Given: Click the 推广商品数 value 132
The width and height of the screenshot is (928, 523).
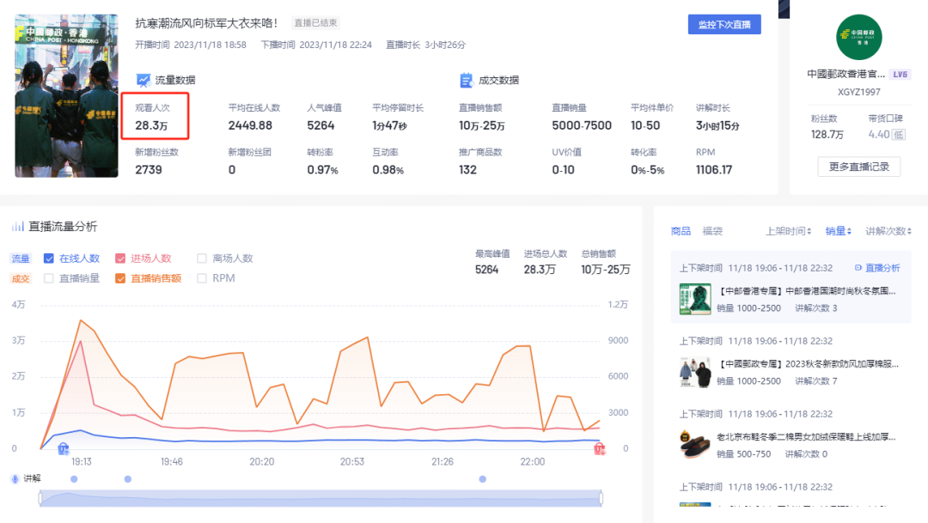Looking at the screenshot, I should tap(467, 170).
